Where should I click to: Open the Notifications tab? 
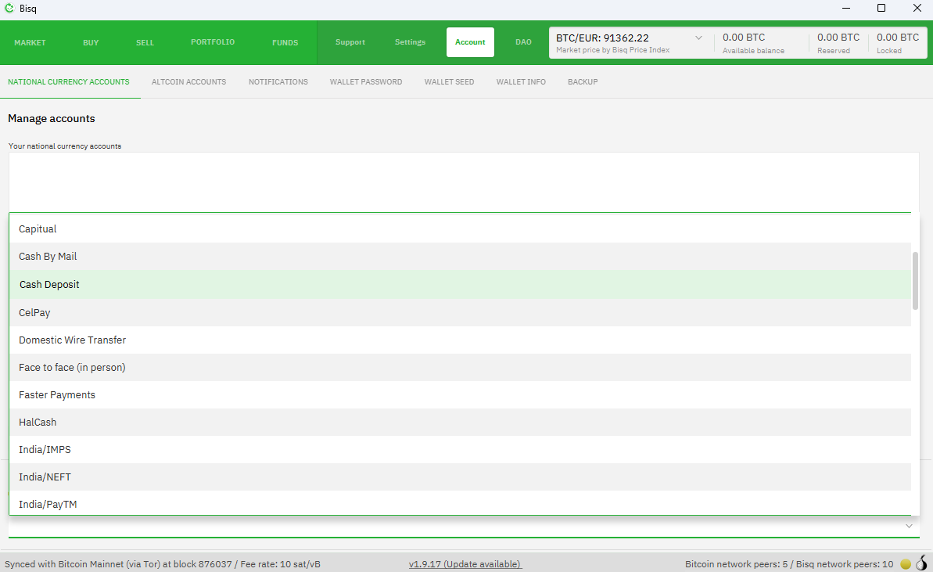tap(278, 82)
